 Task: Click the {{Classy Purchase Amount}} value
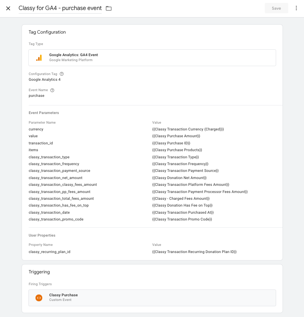[x=176, y=136]
